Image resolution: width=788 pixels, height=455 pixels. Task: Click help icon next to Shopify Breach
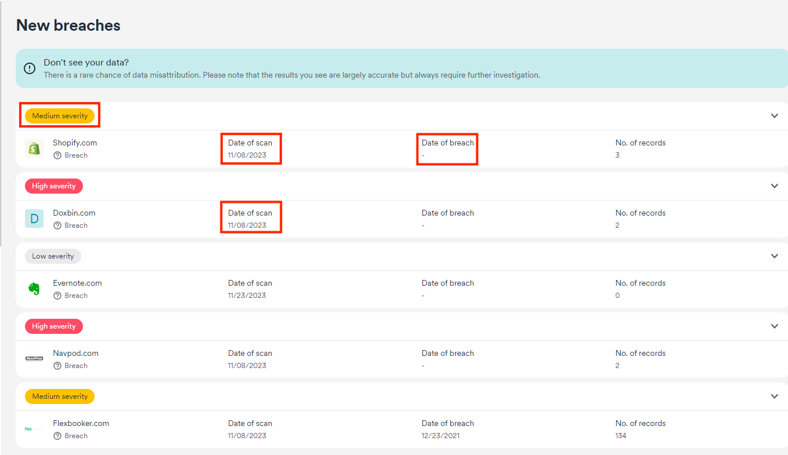[x=57, y=155]
